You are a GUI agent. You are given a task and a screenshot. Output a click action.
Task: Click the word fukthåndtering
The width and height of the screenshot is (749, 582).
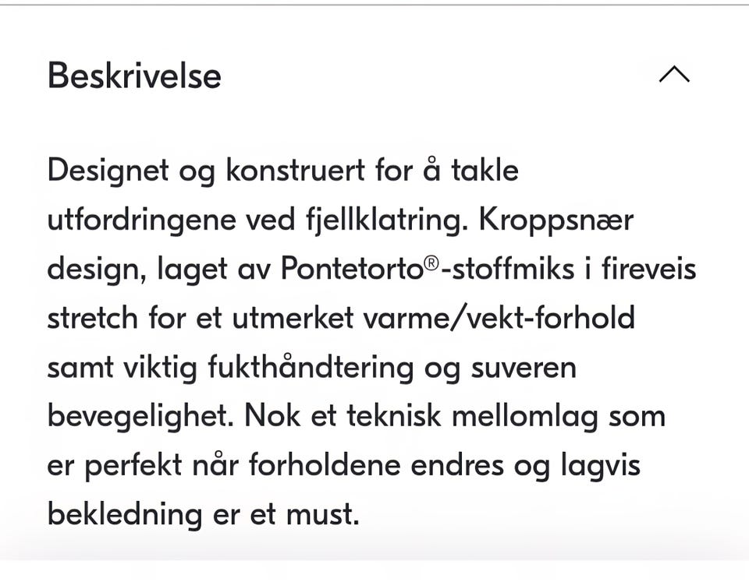tap(311, 368)
